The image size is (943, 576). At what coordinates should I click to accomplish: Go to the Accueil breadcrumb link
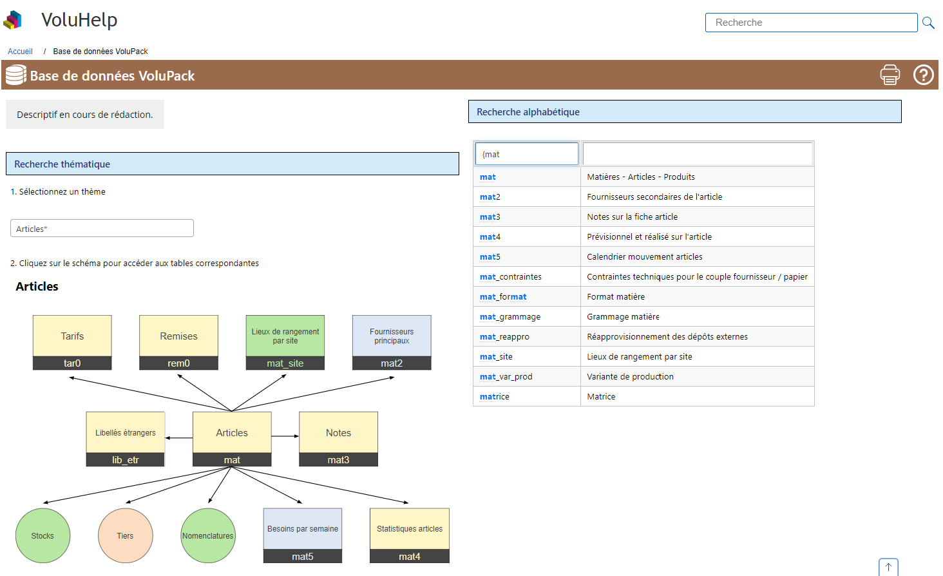click(20, 52)
